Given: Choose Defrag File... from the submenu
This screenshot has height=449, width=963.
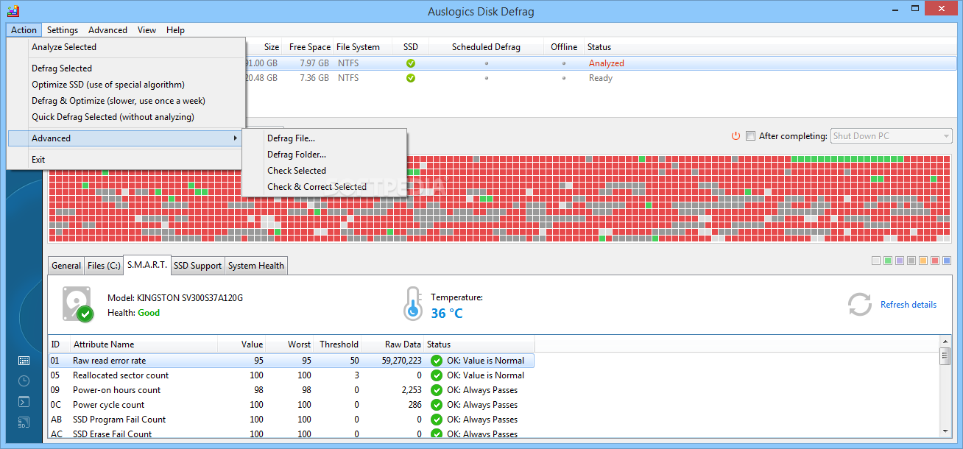Looking at the screenshot, I should [324, 138].
